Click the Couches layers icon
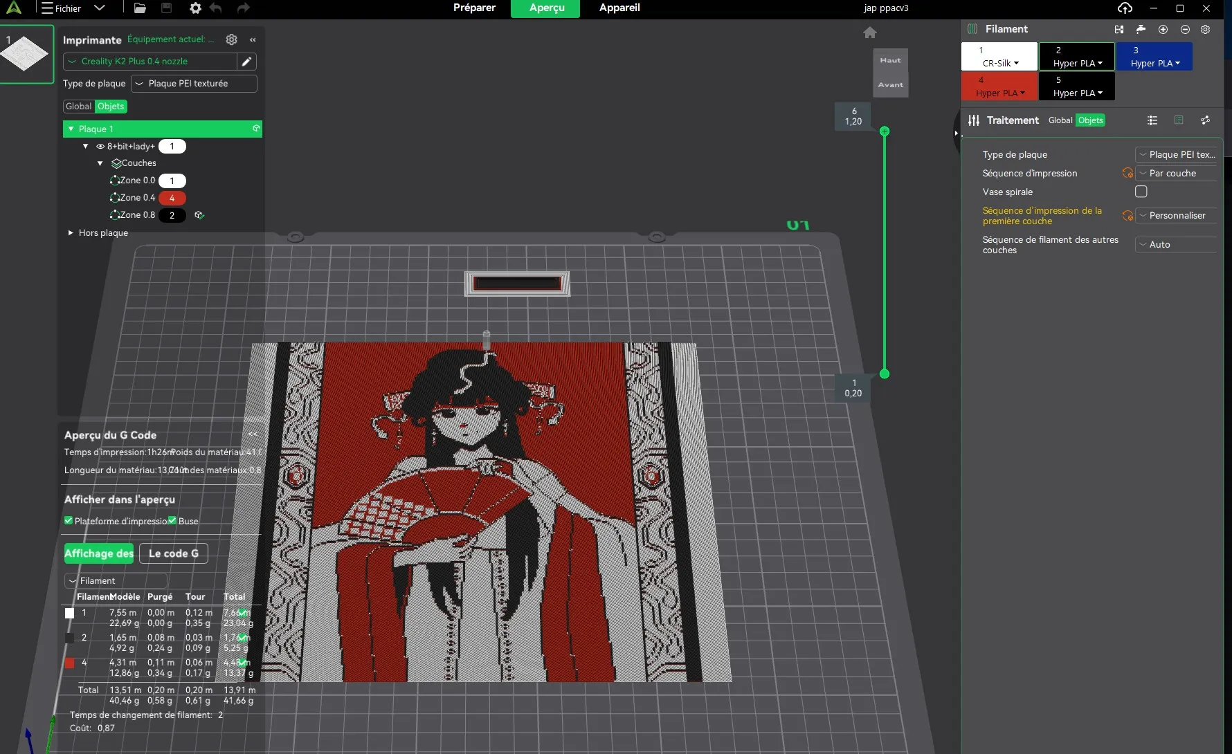This screenshot has height=754, width=1232. click(116, 163)
